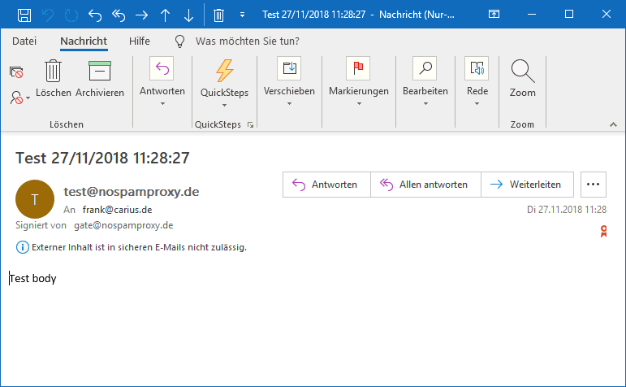Click sender address test@nospamproxy.de
Viewport: 626px width, 387px height.
coord(132,192)
